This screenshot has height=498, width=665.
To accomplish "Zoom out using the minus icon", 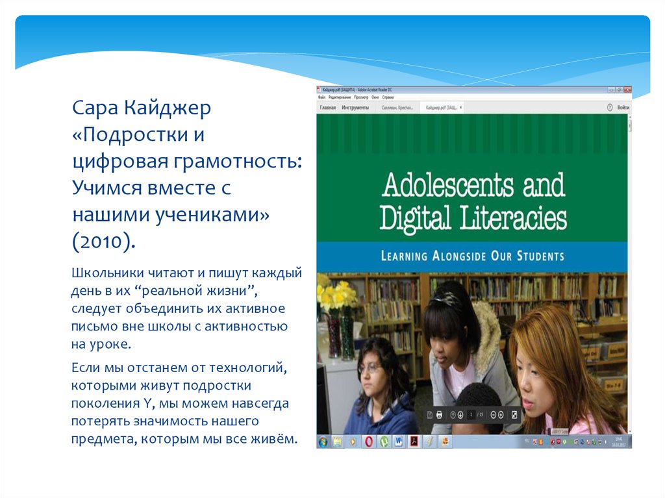I will [x=494, y=414].
